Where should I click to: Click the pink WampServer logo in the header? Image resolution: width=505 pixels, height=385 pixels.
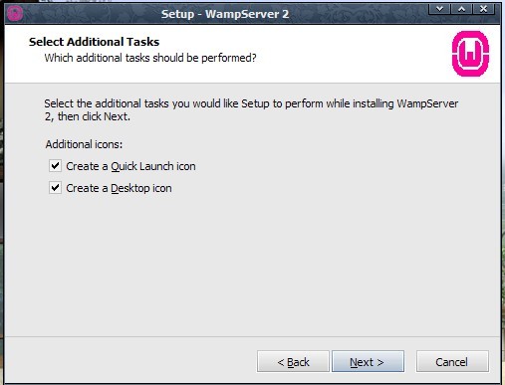tap(470, 54)
